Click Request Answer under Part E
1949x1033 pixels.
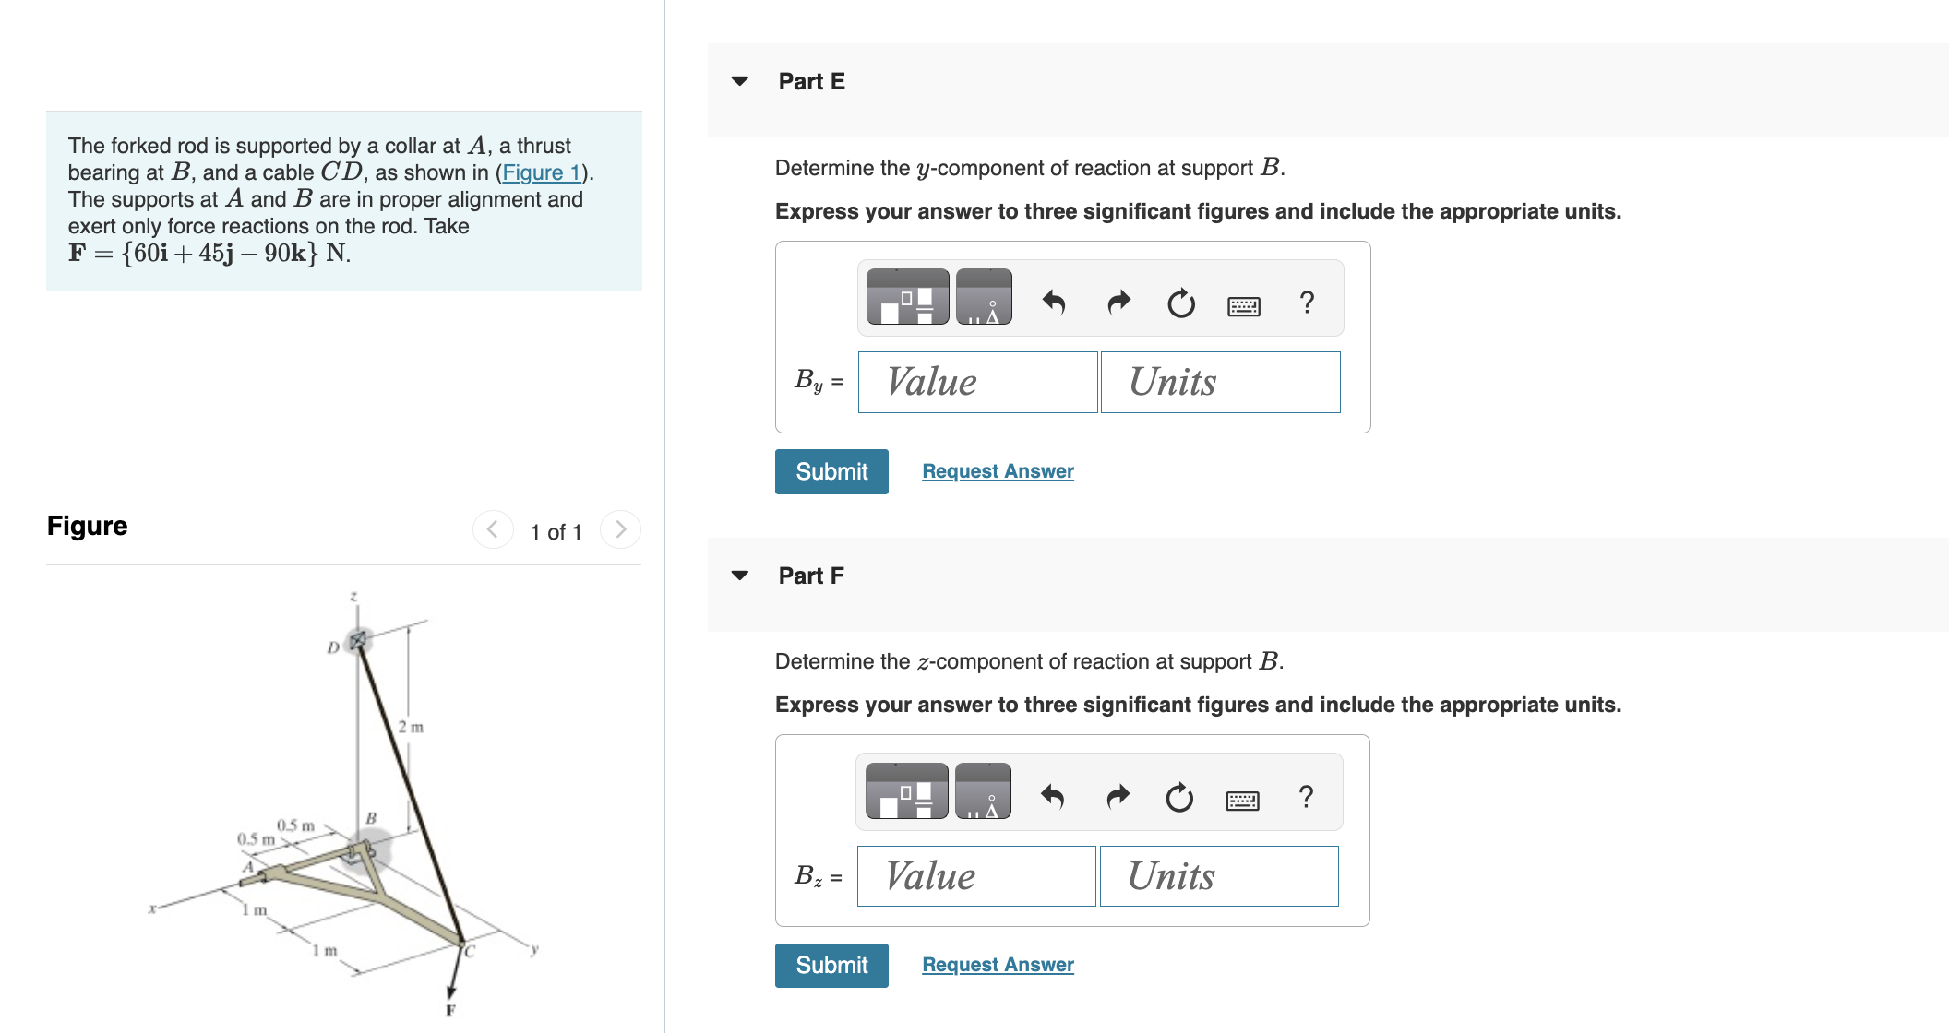pos(997,470)
